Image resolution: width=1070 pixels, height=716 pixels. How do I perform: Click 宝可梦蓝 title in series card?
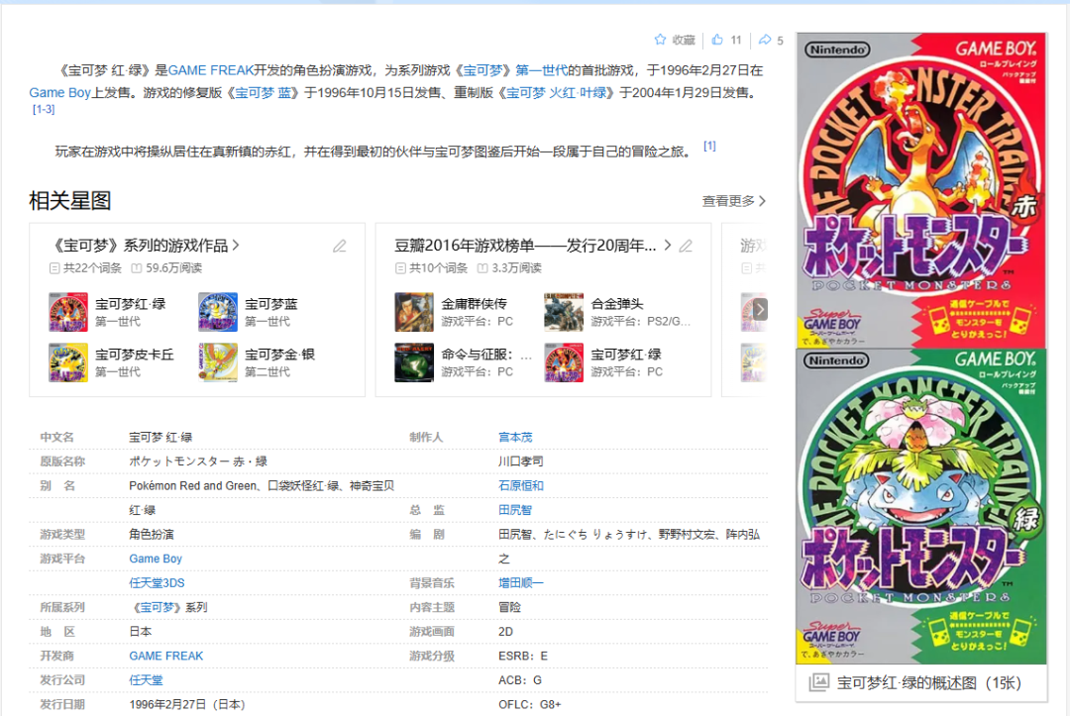(x=270, y=304)
